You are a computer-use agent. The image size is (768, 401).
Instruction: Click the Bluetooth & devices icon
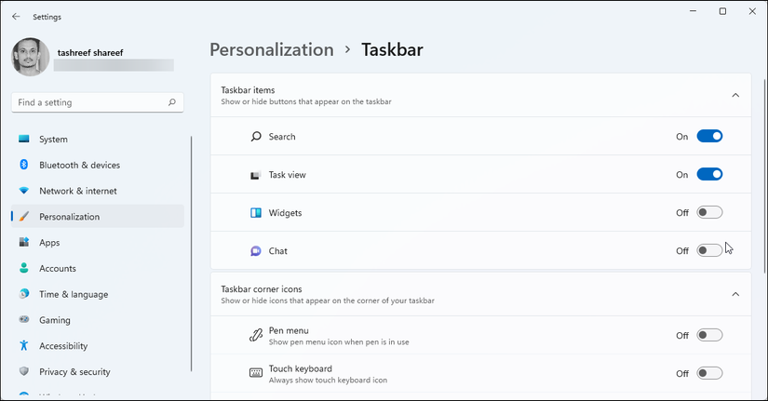point(24,165)
